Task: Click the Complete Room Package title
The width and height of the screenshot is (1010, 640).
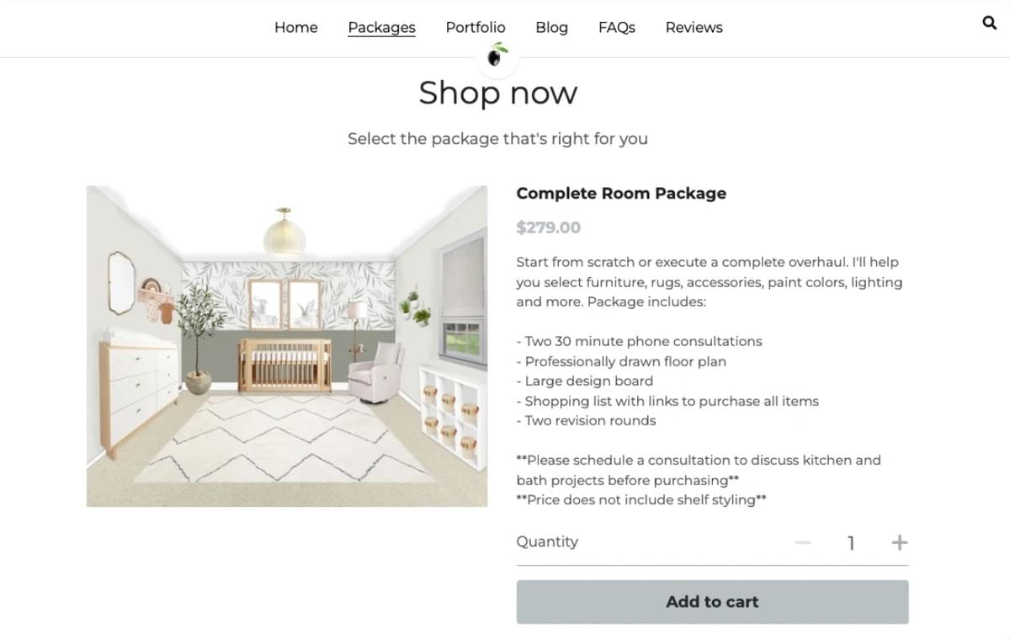Action: point(621,193)
